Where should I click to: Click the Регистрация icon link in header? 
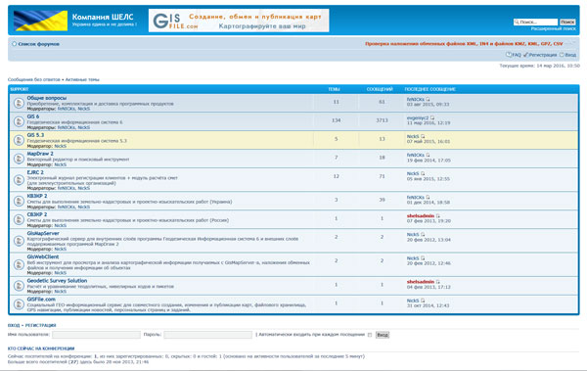525,55
